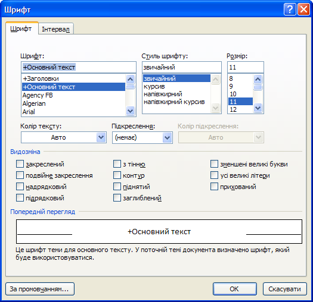
Task: Click the help question mark icon
Action: coord(290,10)
